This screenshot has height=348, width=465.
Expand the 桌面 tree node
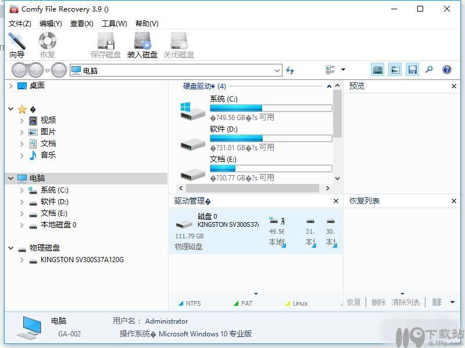(x=10, y=86)
